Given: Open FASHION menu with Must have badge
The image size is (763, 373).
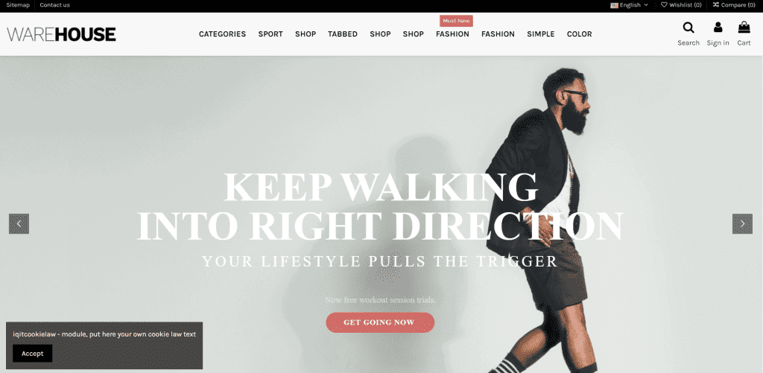Looking at the screenshot, I should point(452,34).
